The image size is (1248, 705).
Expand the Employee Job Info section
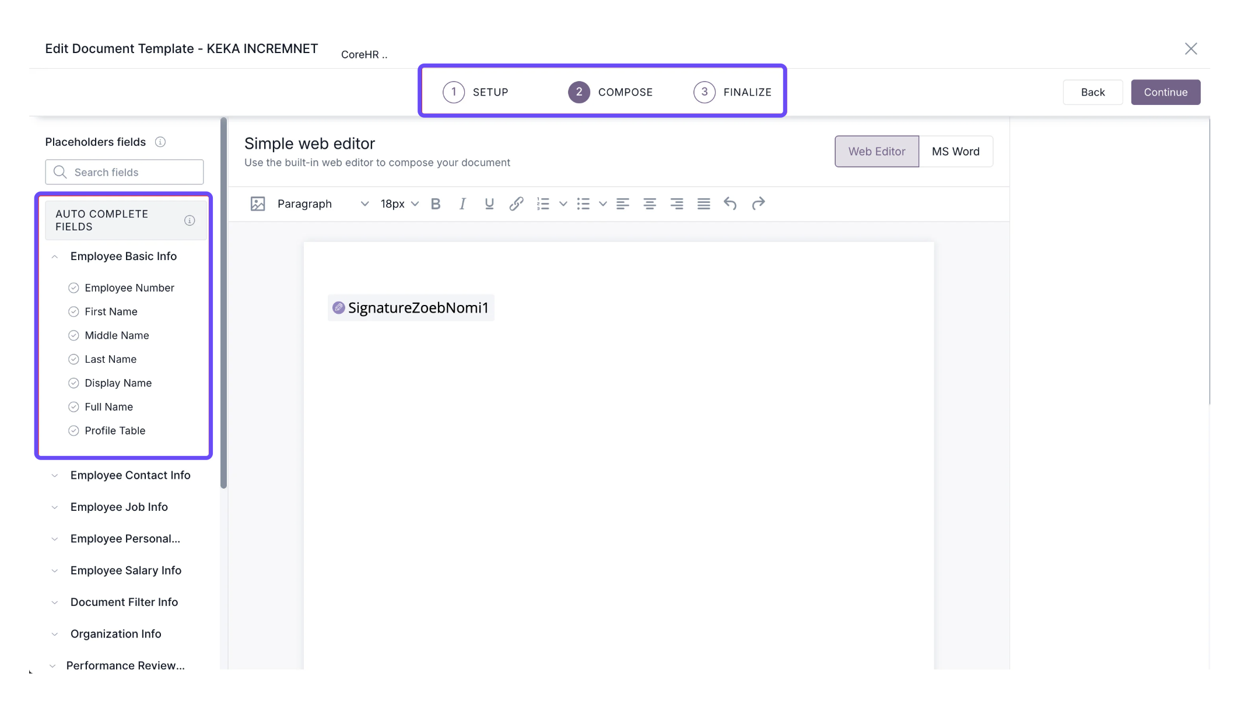coord(119,507)
